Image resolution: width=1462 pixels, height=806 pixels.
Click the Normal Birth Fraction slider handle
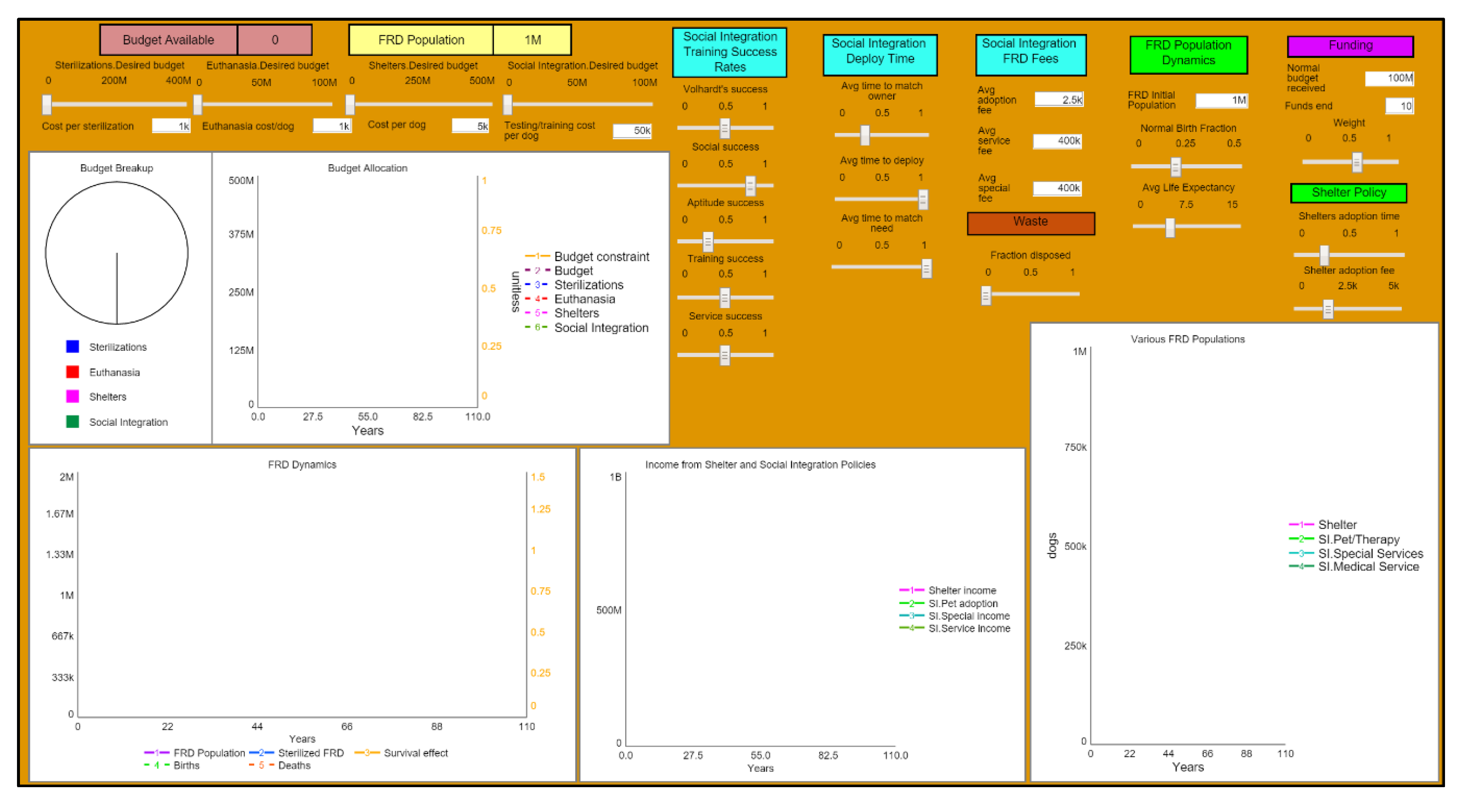click(1175, 167)
